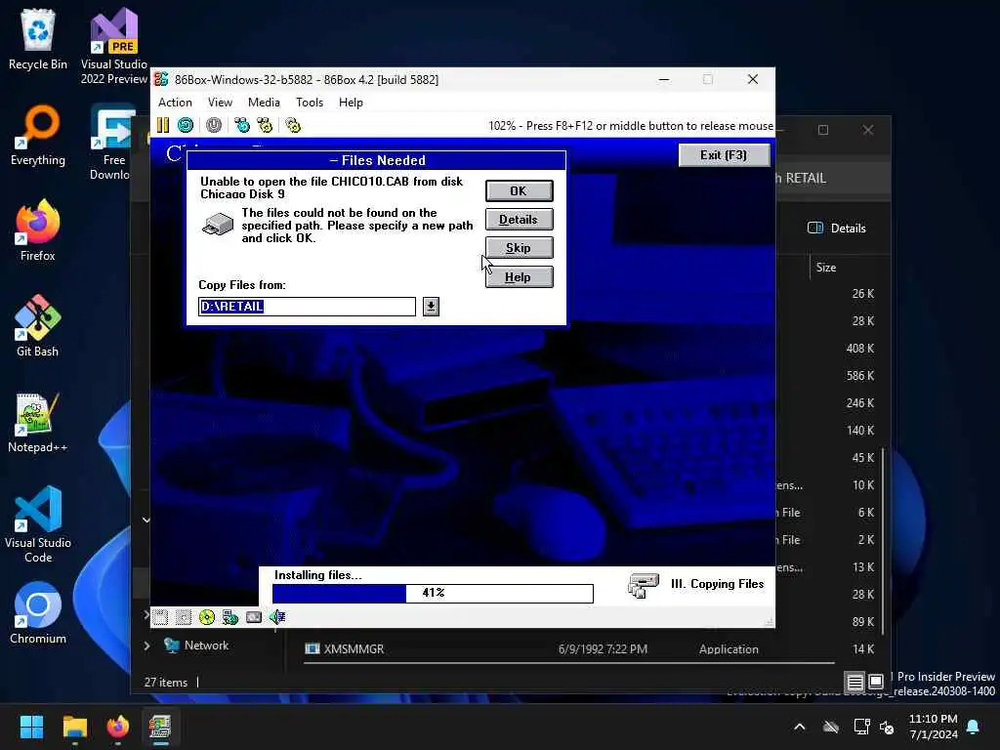Click the CD-ROM disc status bar icon
Image resolution: width=1000 pixels, height=750 pixels.
point(207,617)
